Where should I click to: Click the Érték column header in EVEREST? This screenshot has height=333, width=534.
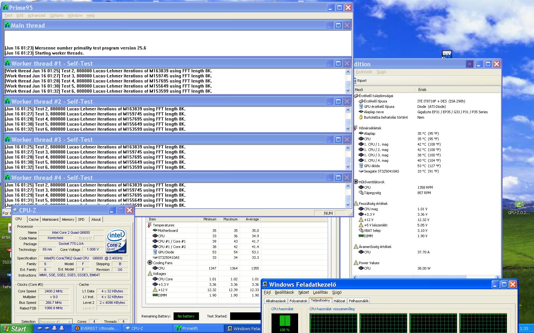(x=458, y=90)
